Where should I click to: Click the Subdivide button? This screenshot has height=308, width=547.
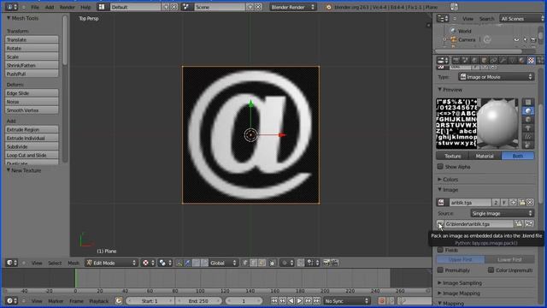[32, 146]
